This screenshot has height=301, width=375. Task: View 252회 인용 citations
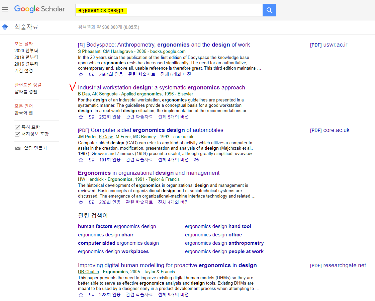coord(110,117)
